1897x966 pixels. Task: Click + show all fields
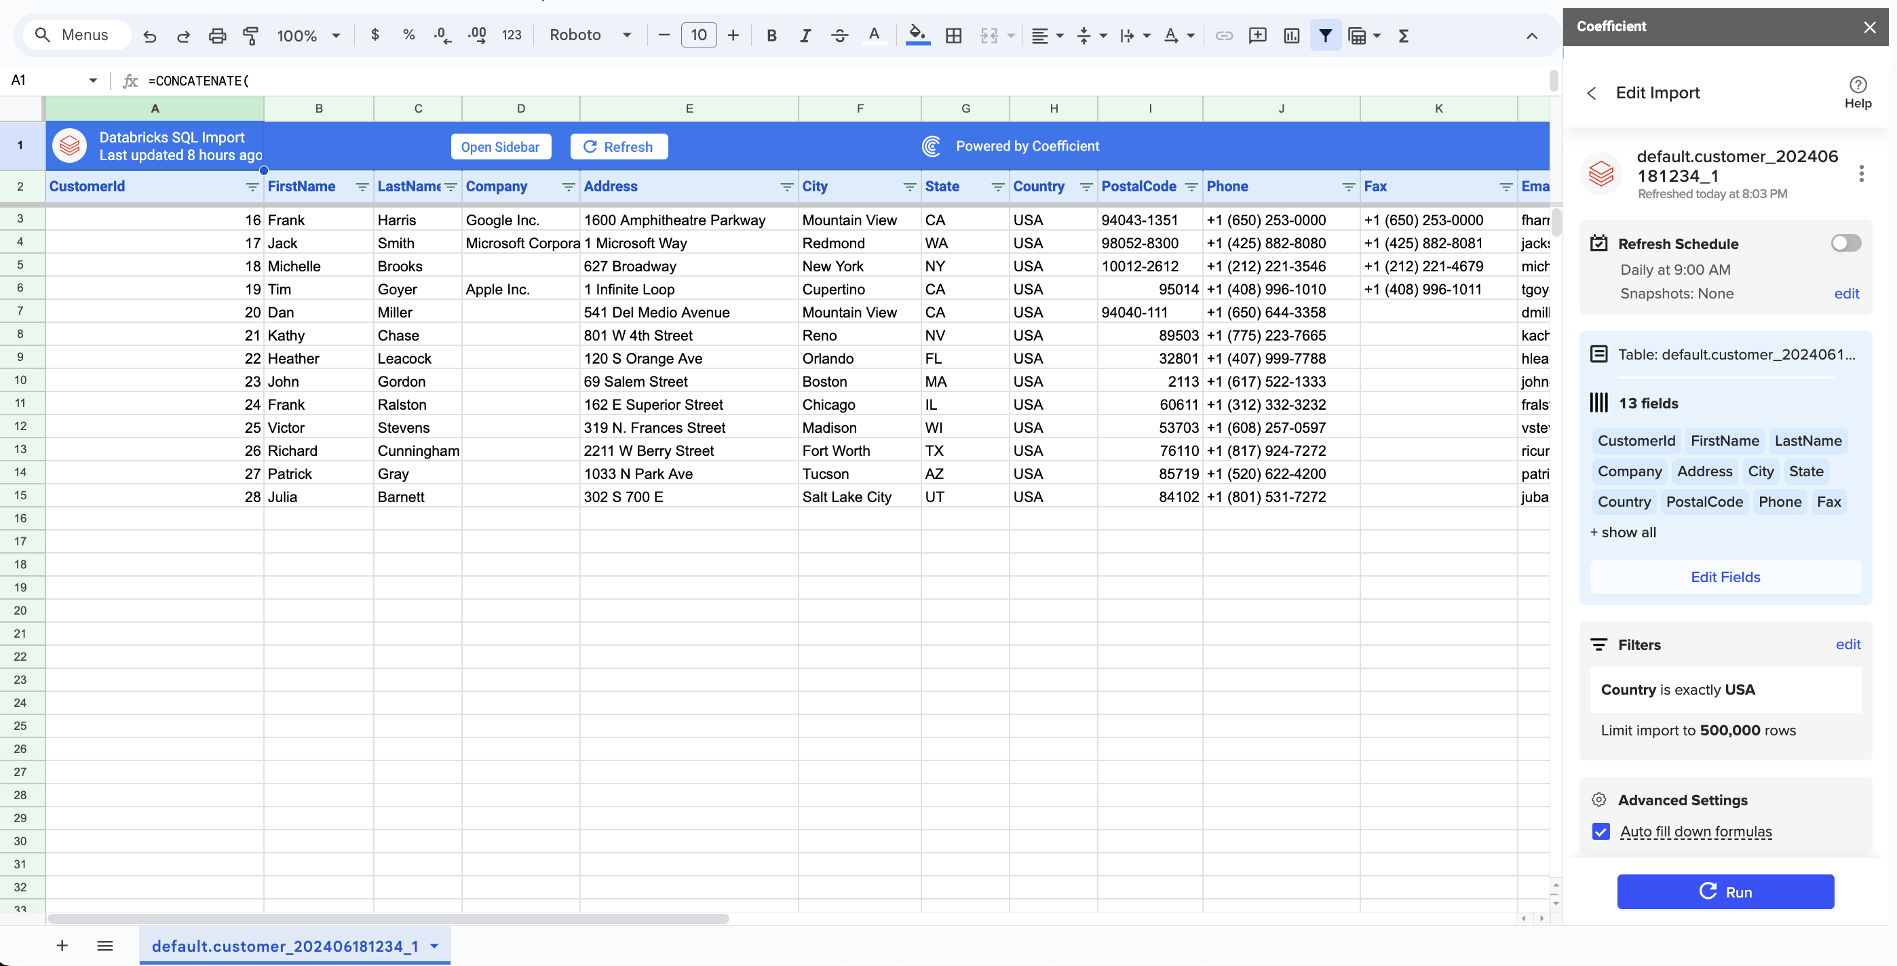click(1622, 533)
